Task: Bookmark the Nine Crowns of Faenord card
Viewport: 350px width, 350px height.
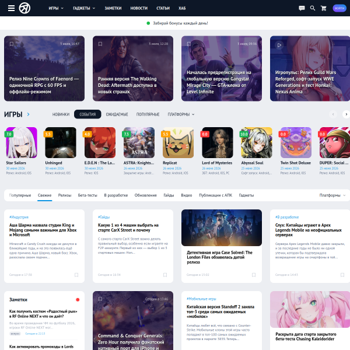Action: [12, 44]
